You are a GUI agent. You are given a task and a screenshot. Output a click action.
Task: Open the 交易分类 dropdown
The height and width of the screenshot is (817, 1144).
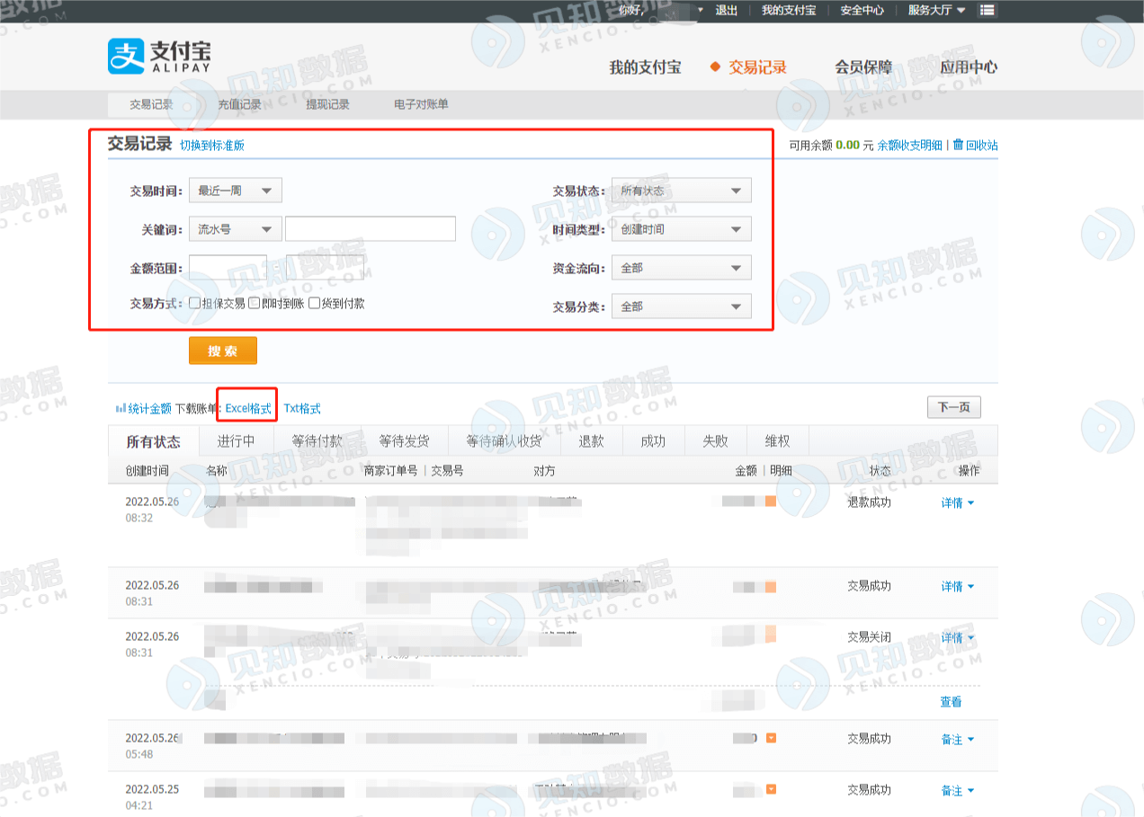(681, 306)
